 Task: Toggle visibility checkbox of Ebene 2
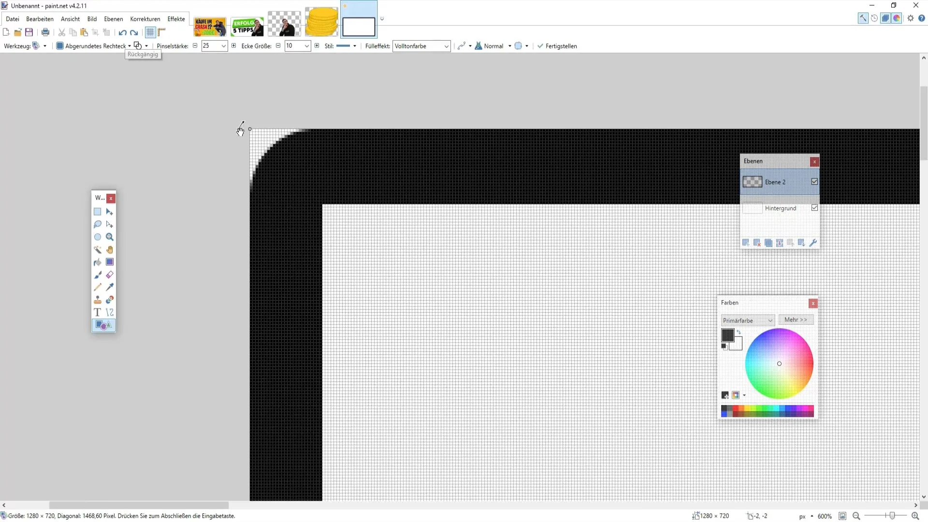[814, 182]
